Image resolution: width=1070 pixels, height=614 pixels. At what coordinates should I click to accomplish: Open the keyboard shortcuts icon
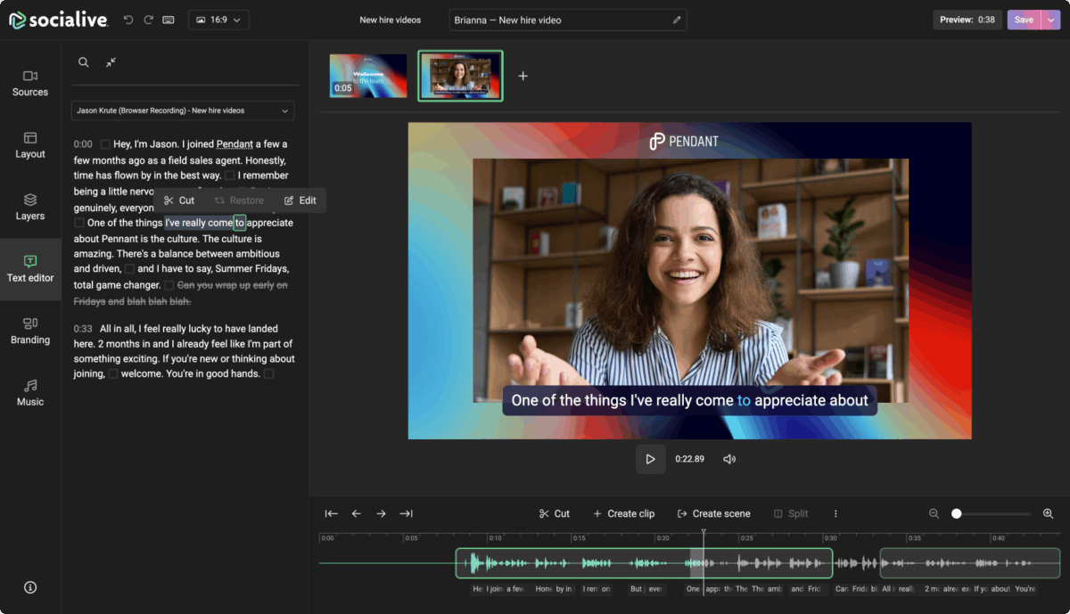[169, 20]
